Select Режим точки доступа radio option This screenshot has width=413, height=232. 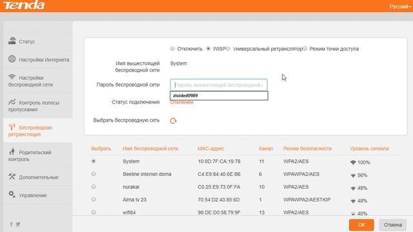pos(305,49)
